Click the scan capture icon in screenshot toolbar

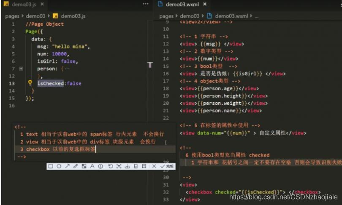119,166
